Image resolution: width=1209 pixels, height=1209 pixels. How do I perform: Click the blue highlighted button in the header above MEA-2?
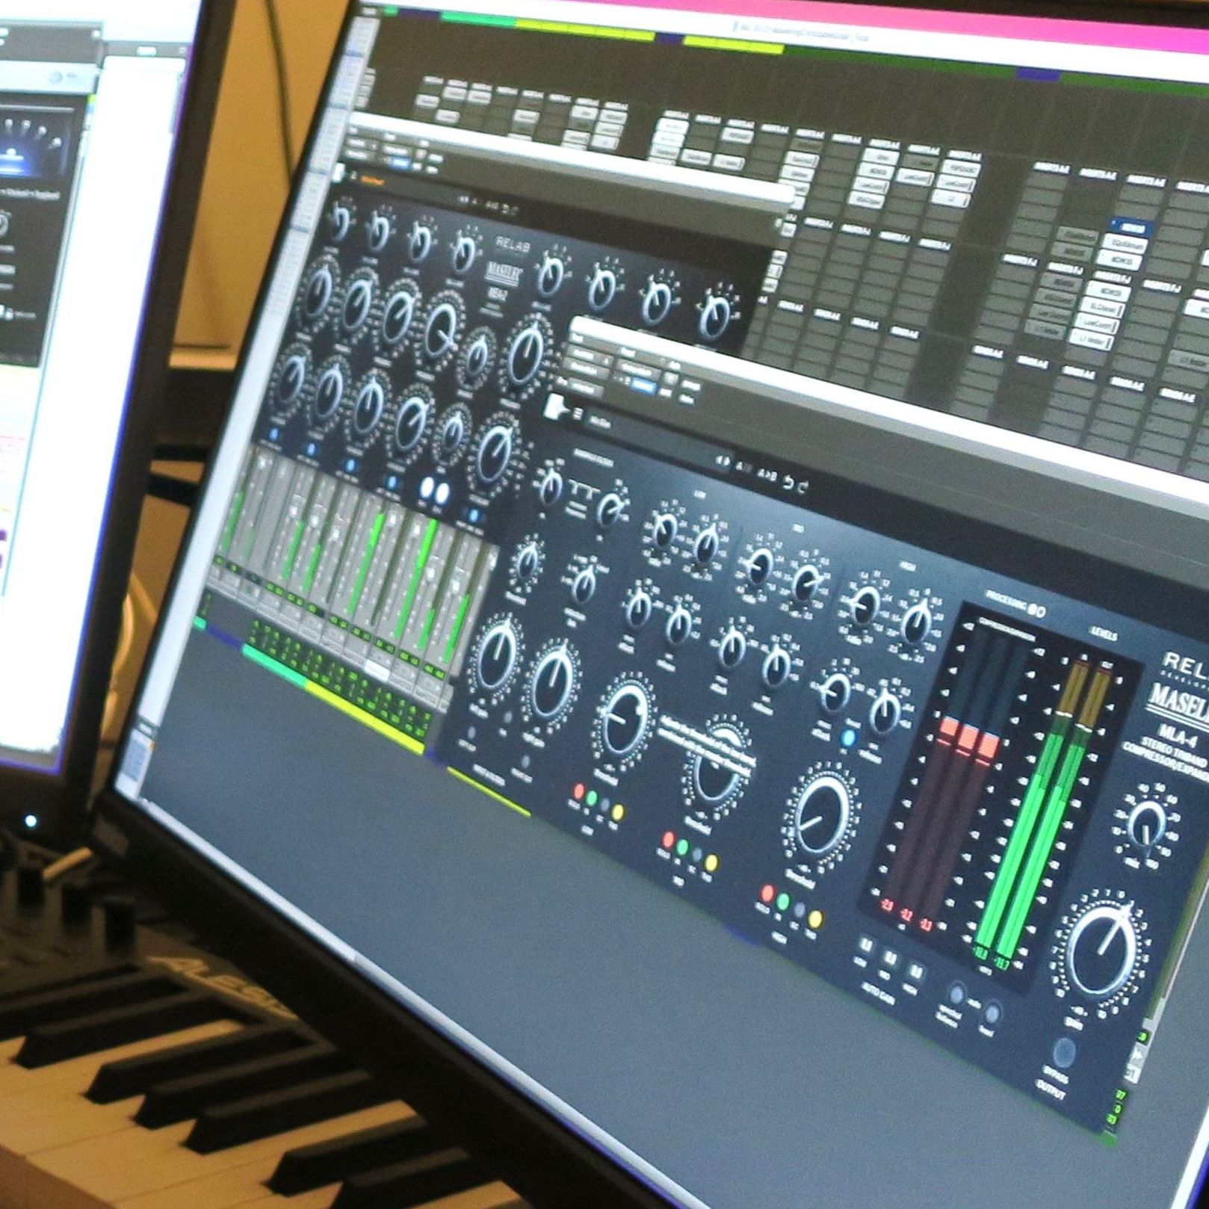click(x=401, y=163)
